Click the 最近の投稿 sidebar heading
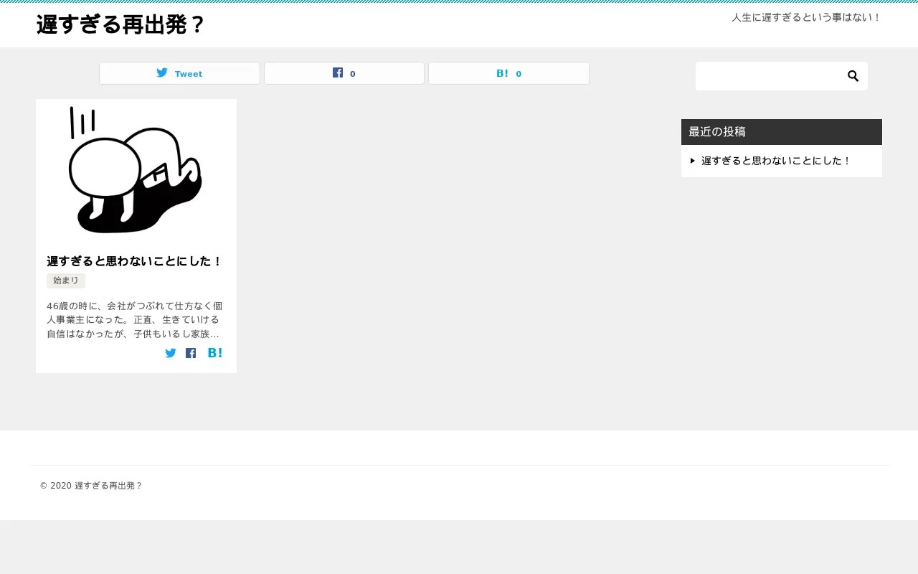918x574 pixels. (x=782, y=132)
